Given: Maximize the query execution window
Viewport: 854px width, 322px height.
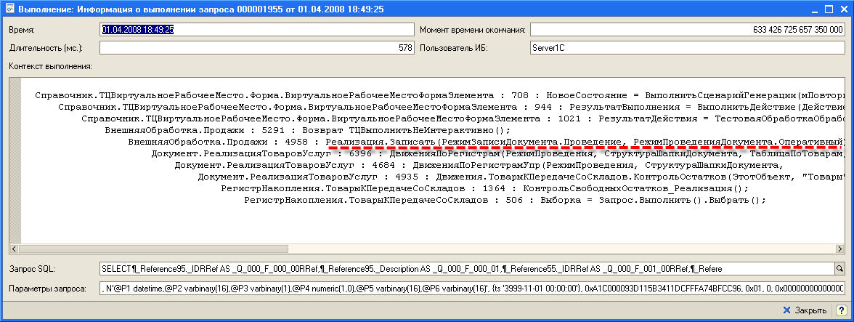Looking at the screenshot, I should [x=827, y=9].
